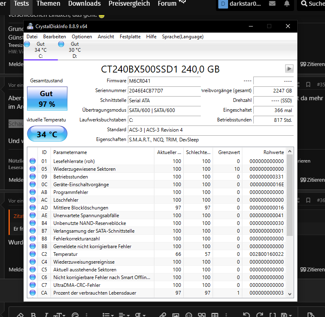Open text alignment dropdown in editor
Viewport: 325px width, 317px height.
point(124,315)
